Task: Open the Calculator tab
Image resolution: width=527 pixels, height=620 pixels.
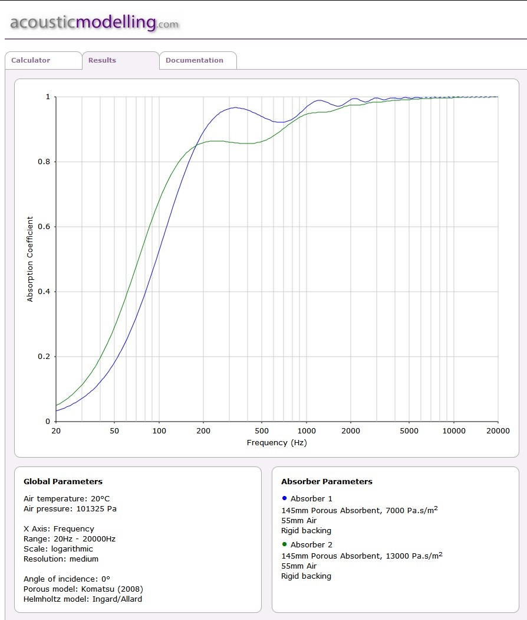Action: click(x=44, y=60)
